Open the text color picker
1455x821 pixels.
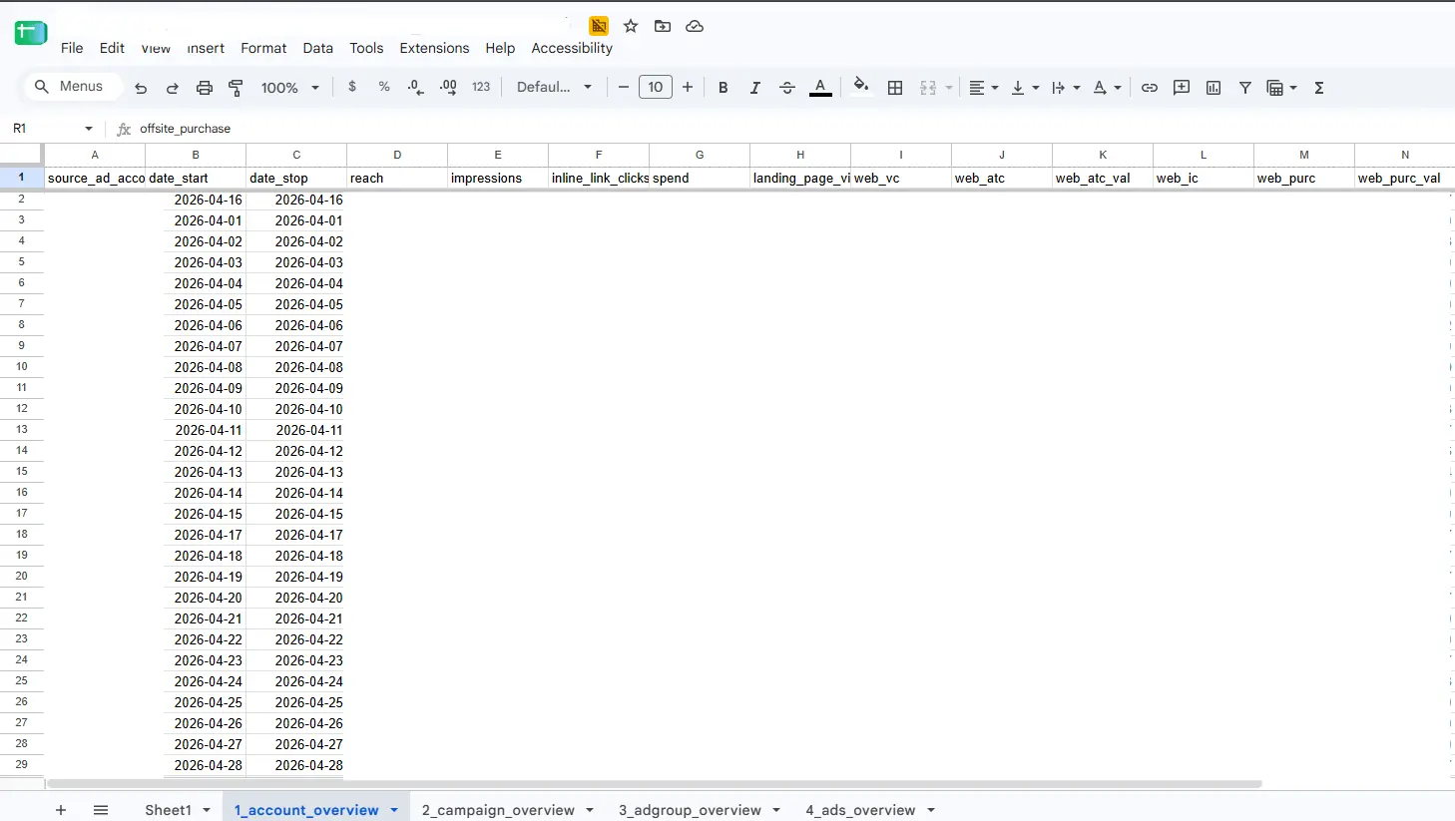coord(820,88)
